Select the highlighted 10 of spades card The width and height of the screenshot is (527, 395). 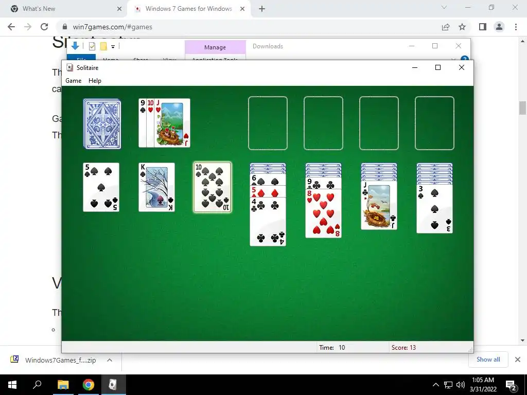coord(213,187)
